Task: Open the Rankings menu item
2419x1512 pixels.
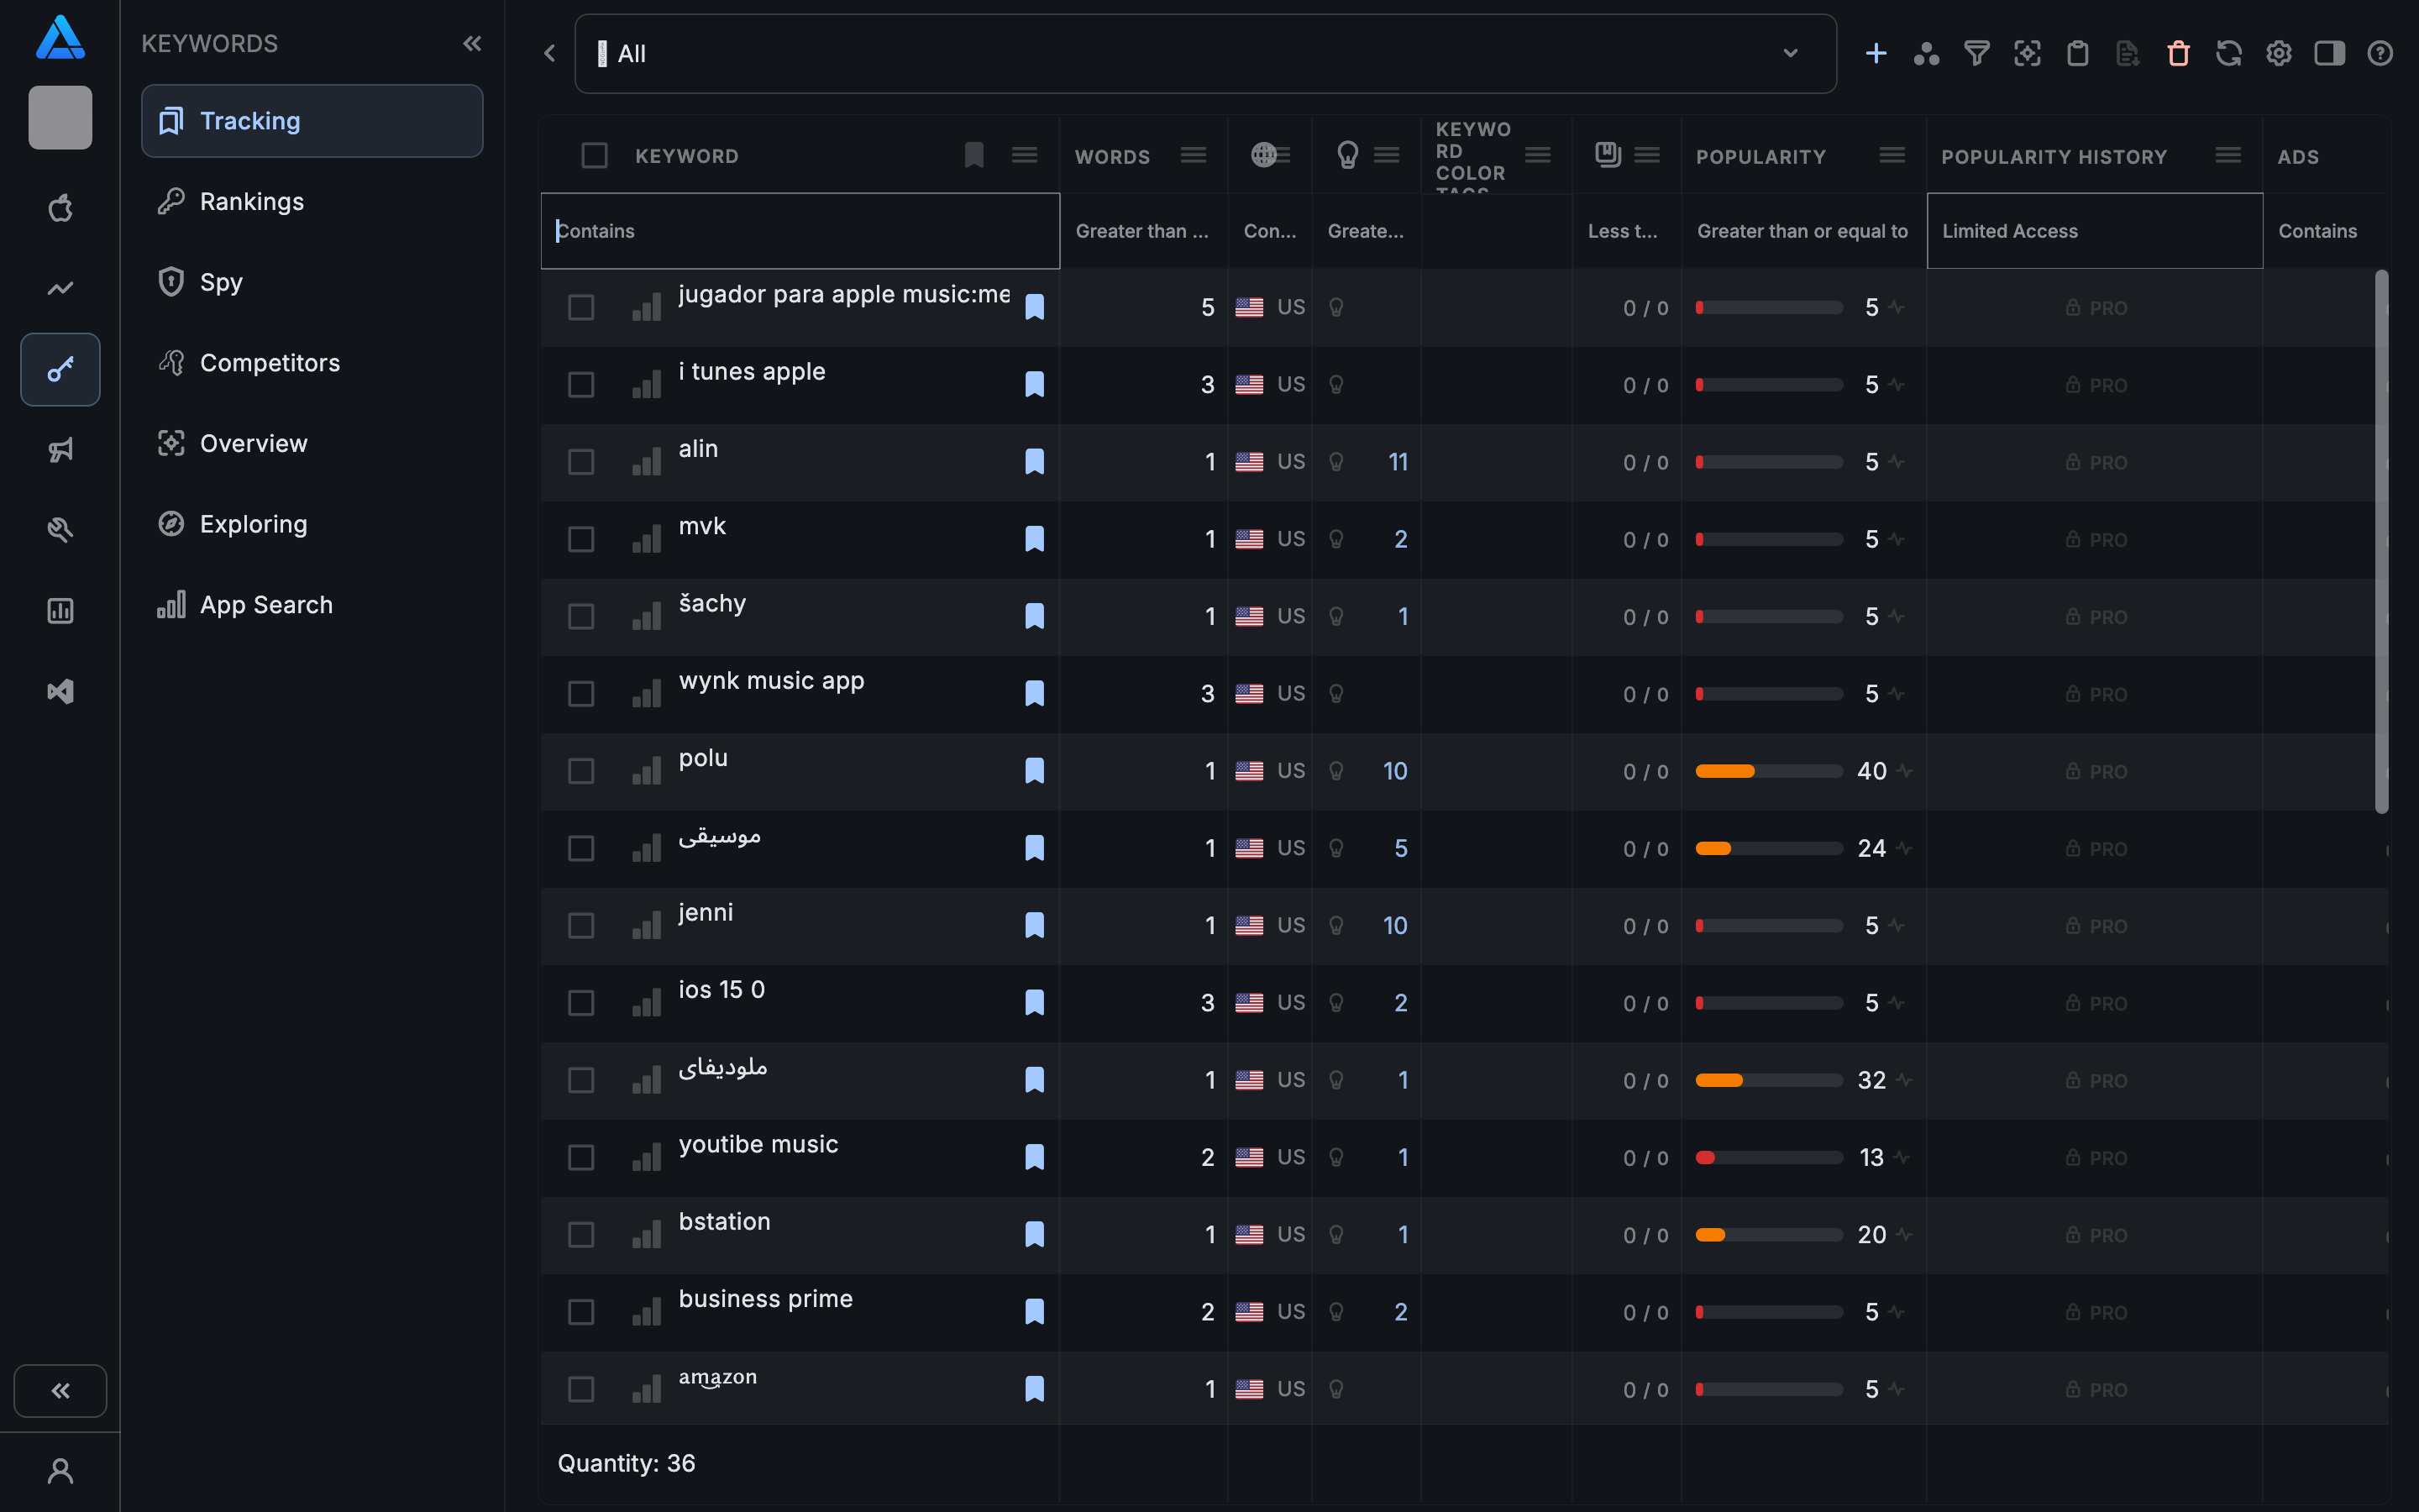Action: click(x=251, y=201)
